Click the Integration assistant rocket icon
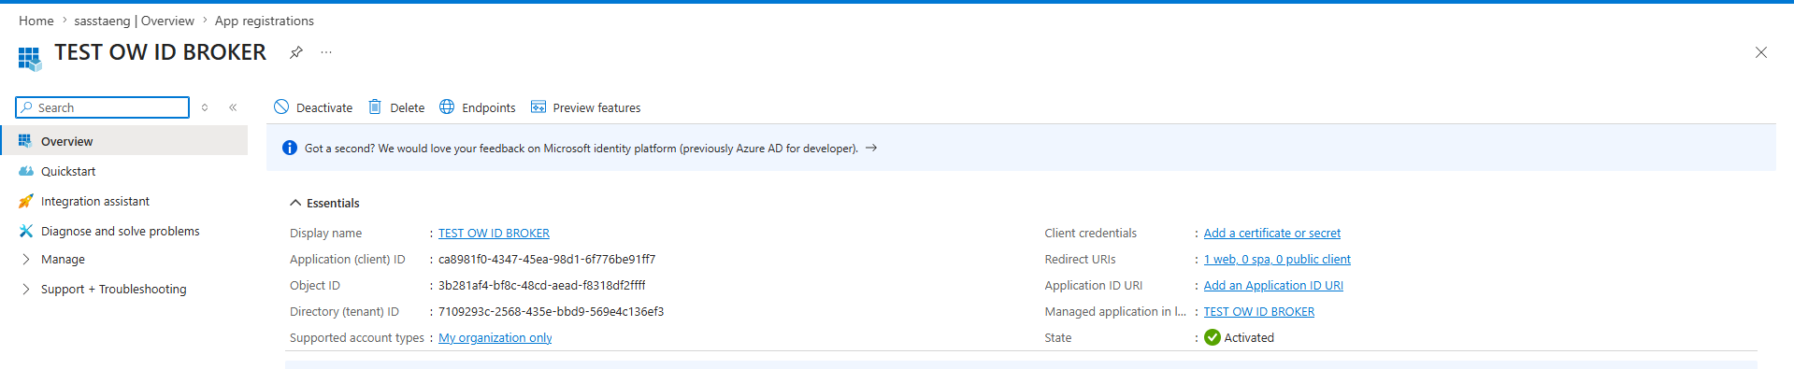The width and height of the screenshot is (1794, 369). click(25, 201)
